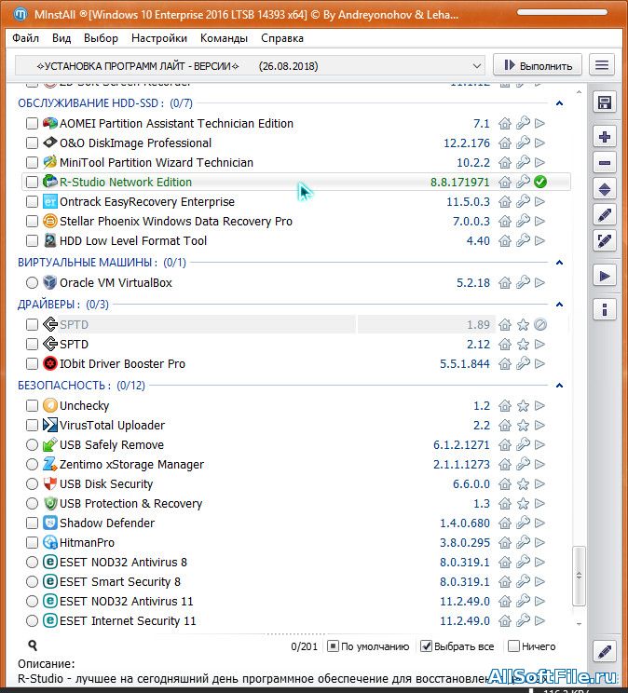Click run arrow icon for HitmanPro
The height and width of the screenshot is (693, 628).
(539, 542)
